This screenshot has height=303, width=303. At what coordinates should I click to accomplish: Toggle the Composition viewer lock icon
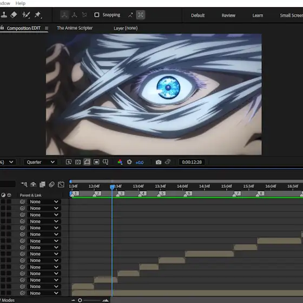click(x=2, y=28)
